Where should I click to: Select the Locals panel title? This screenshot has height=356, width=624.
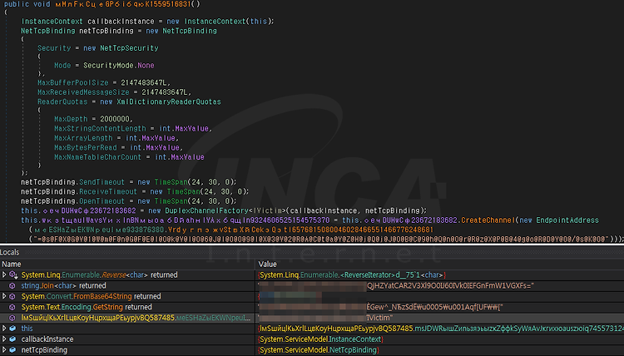(9, 252)
